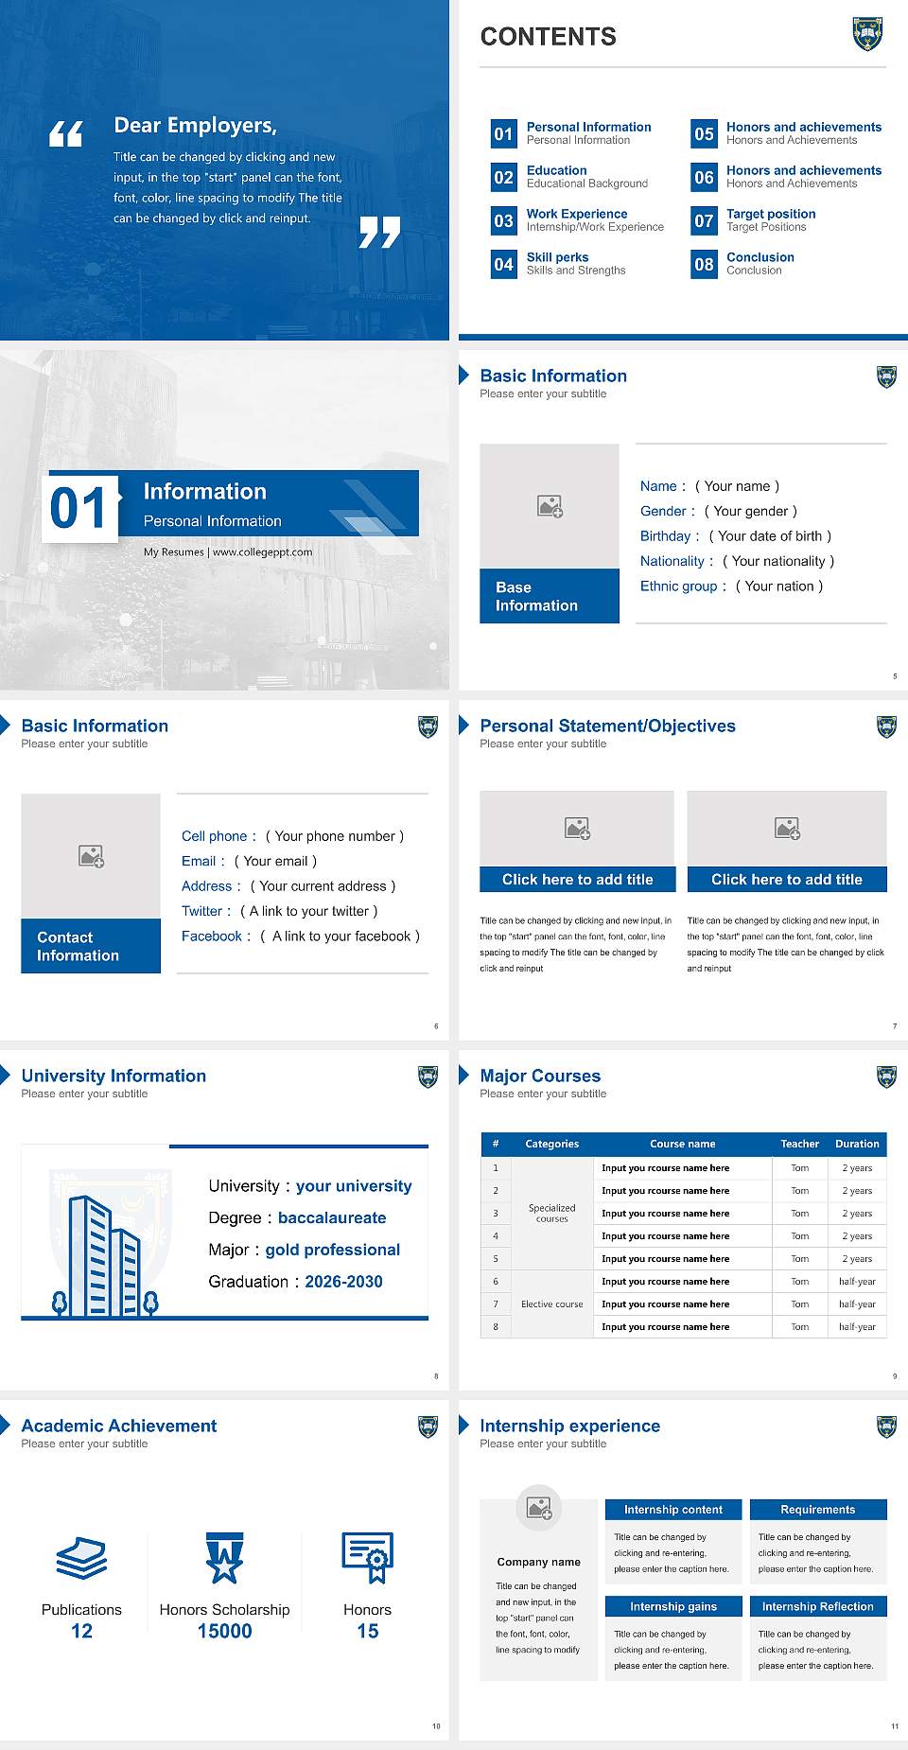
Task: Click the Categories column header
Action: click(552, 1144)
